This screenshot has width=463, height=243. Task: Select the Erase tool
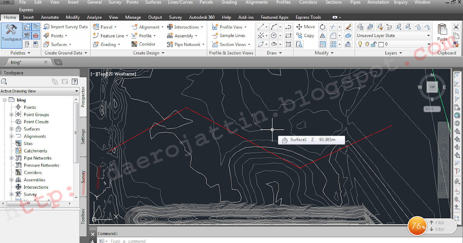(348, 27)
